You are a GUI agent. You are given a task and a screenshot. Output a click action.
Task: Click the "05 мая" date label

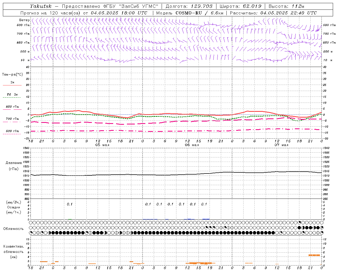point(102,145)
